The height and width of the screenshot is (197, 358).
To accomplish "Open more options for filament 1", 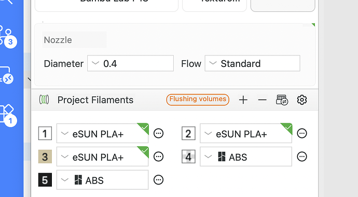I will [x=158, y=133].
